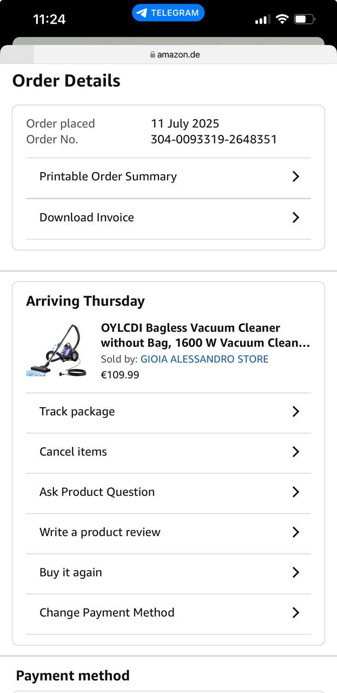Tap chevron beside Buy it again
This screenshot has height=693, width=337.
295,572
